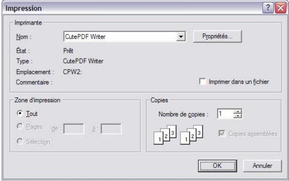Click the first collated pages illustration
The image size is (289, 181).
[165, 135]
